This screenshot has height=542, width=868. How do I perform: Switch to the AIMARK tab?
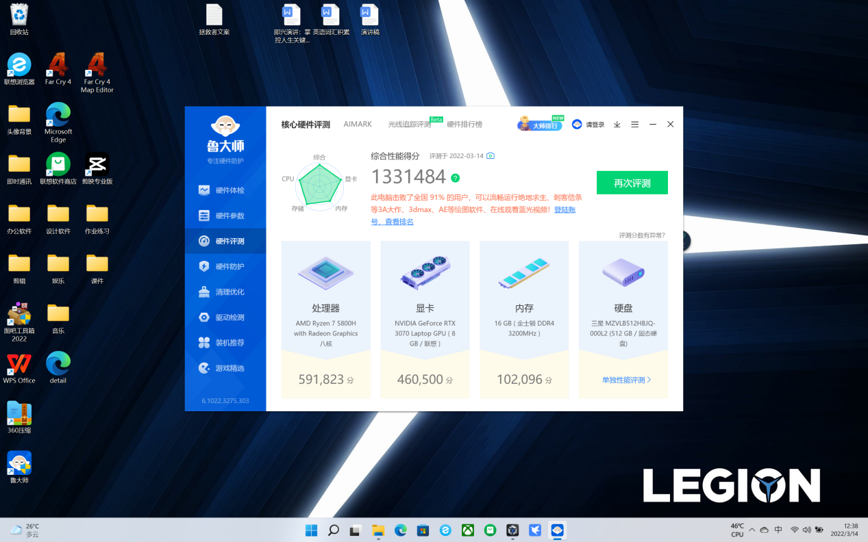click(x=358, y=125)
